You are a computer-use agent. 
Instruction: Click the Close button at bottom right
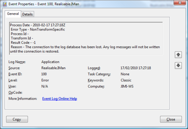point(171,119)
